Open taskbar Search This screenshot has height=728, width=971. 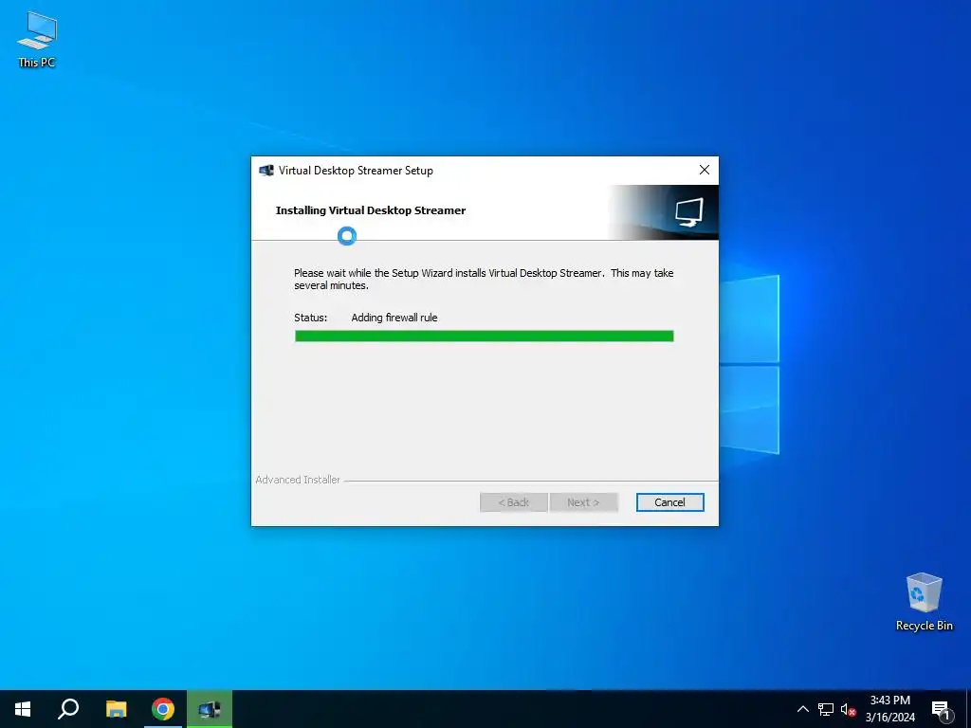pyautogui.click(x=68, y=709)
